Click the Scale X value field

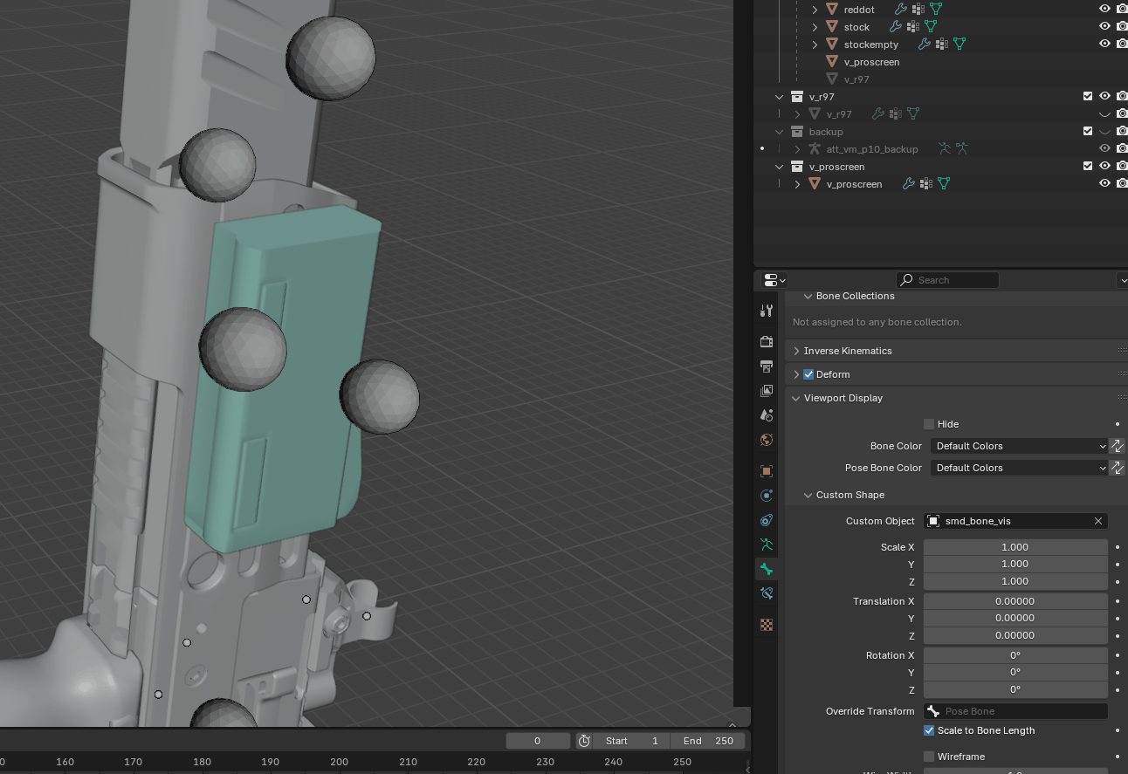1015,547
